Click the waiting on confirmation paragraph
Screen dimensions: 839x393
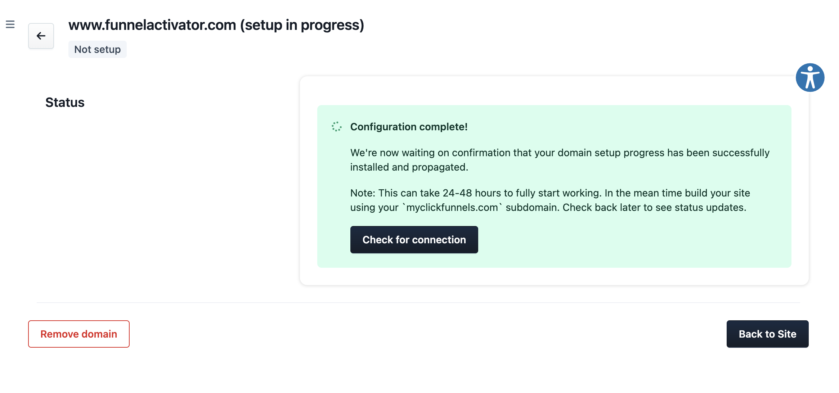point(560,160)
